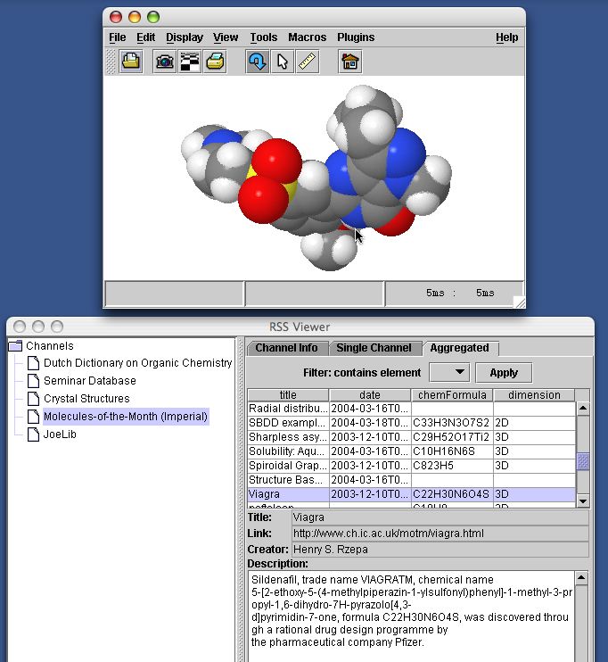
Task: Open the Plugins menu
Action: (x=356, y=37)
